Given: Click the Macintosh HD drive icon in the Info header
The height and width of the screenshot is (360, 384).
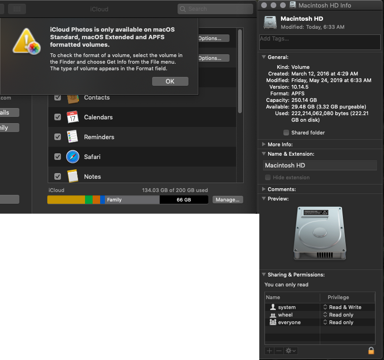Looking at the screenshot, I should pyautogui.click(x=270, y=23).
